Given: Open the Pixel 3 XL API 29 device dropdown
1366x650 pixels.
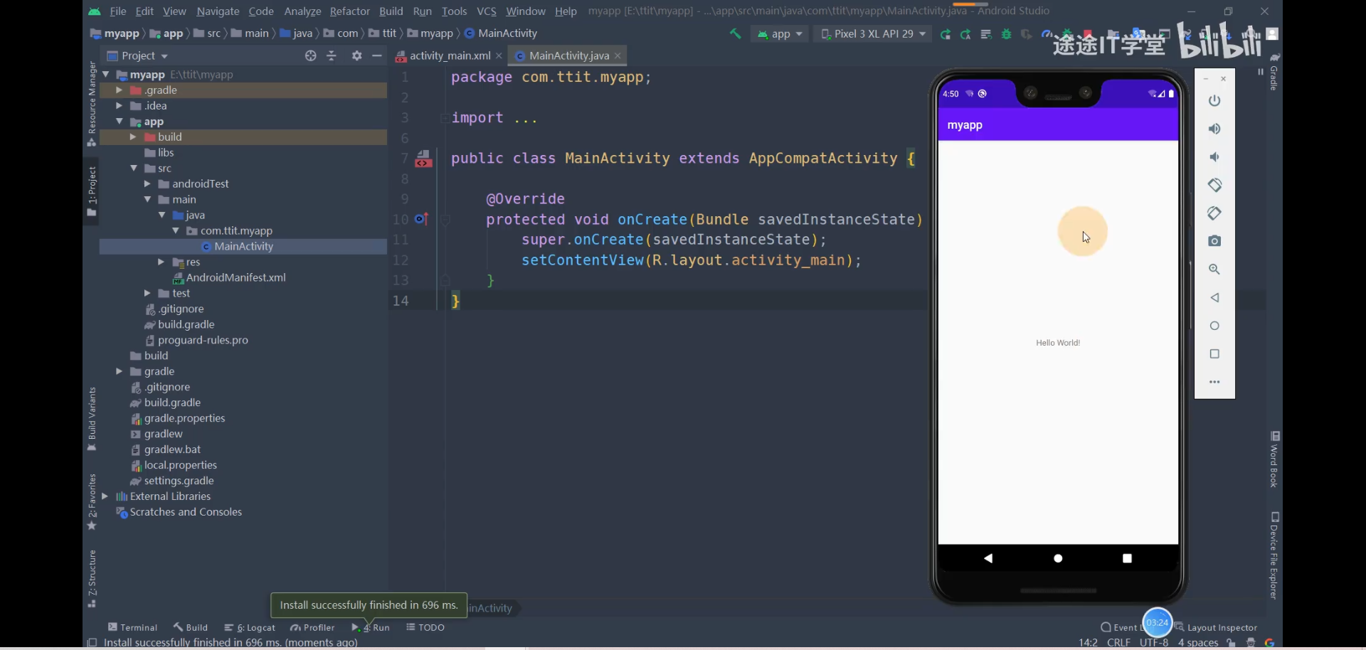Looking at the screenshot, I should [x=873, y=33].
